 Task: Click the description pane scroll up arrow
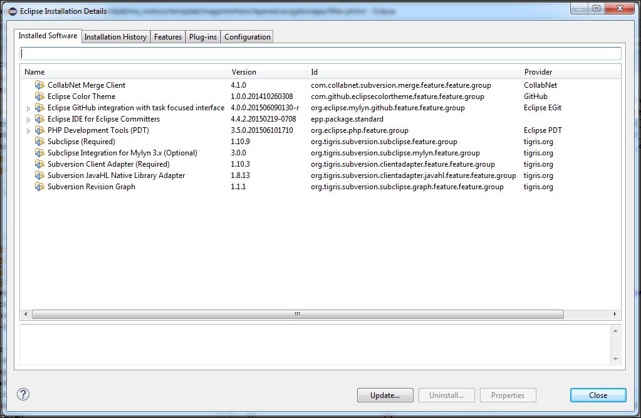(615, 331)
